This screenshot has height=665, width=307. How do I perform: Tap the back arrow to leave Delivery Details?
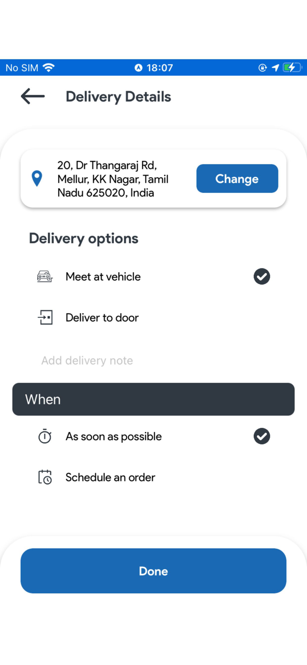32,96
